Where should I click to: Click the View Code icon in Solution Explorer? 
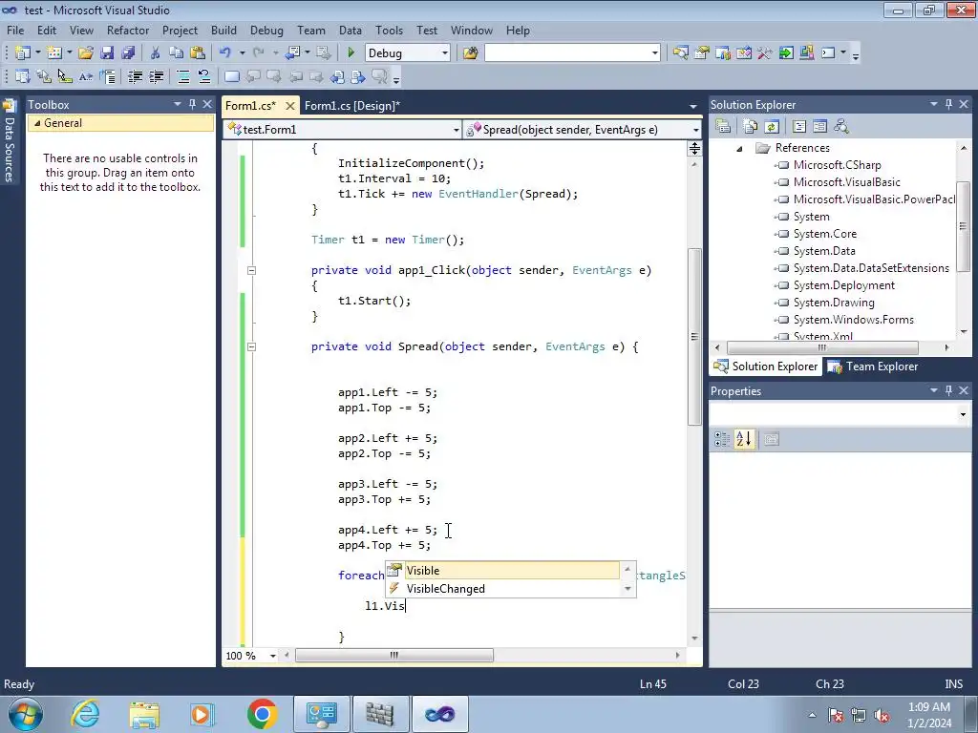point(799,127)
